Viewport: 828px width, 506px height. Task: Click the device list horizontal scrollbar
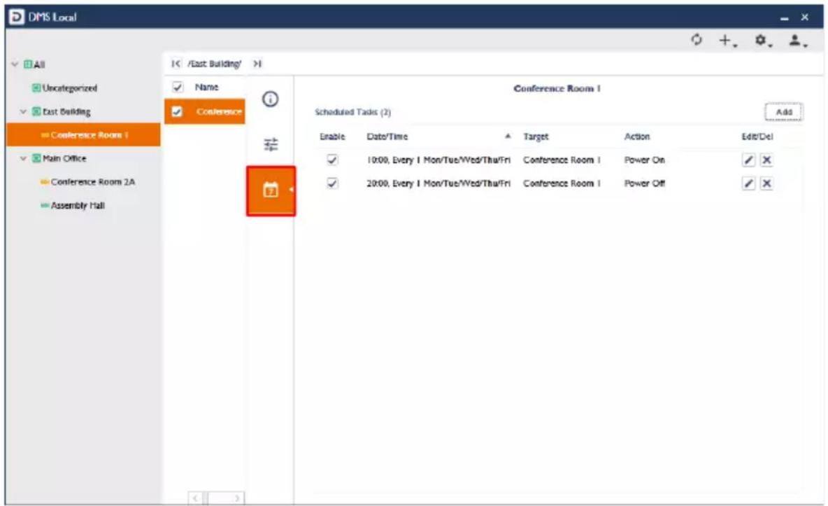tap(216, 498)
